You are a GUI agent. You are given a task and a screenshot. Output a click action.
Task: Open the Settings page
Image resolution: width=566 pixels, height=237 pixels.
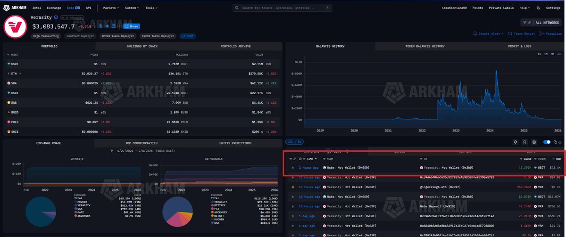(x=553, y=8)
